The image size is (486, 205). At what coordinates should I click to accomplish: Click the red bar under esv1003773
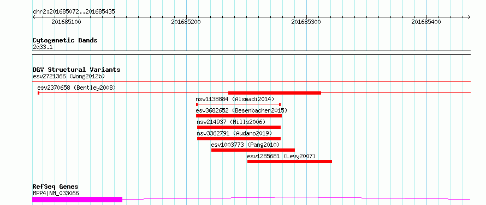pyautogui.click(x=253, y=150)
